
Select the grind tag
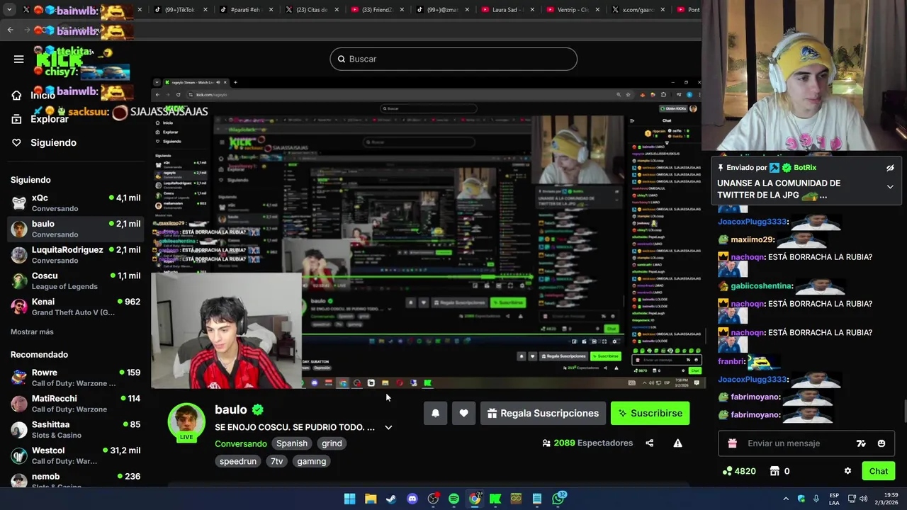point(332,443)
